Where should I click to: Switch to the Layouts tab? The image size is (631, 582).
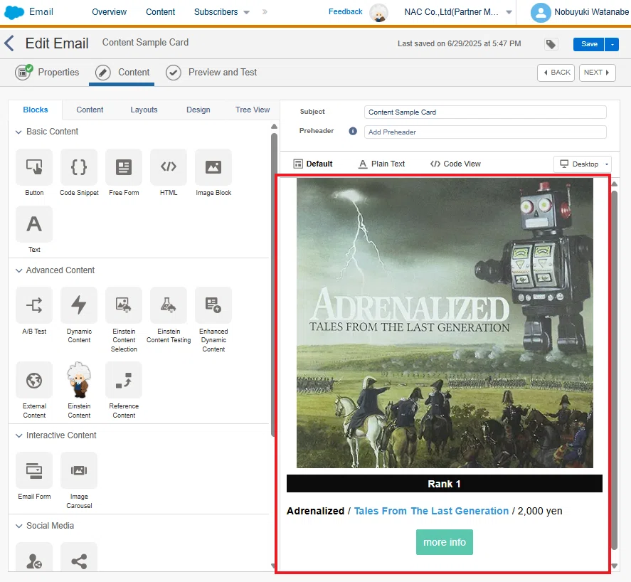[144, 110]
